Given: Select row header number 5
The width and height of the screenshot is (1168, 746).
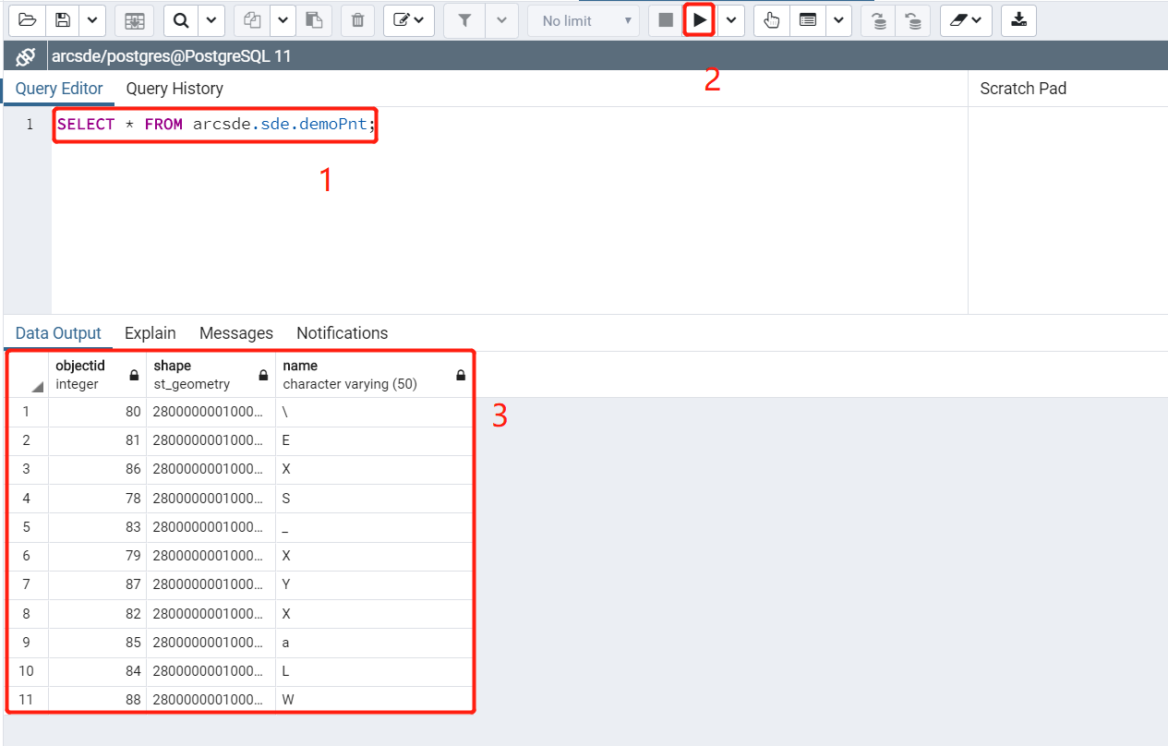Looking at the screenshot, I should click(28, 527).
